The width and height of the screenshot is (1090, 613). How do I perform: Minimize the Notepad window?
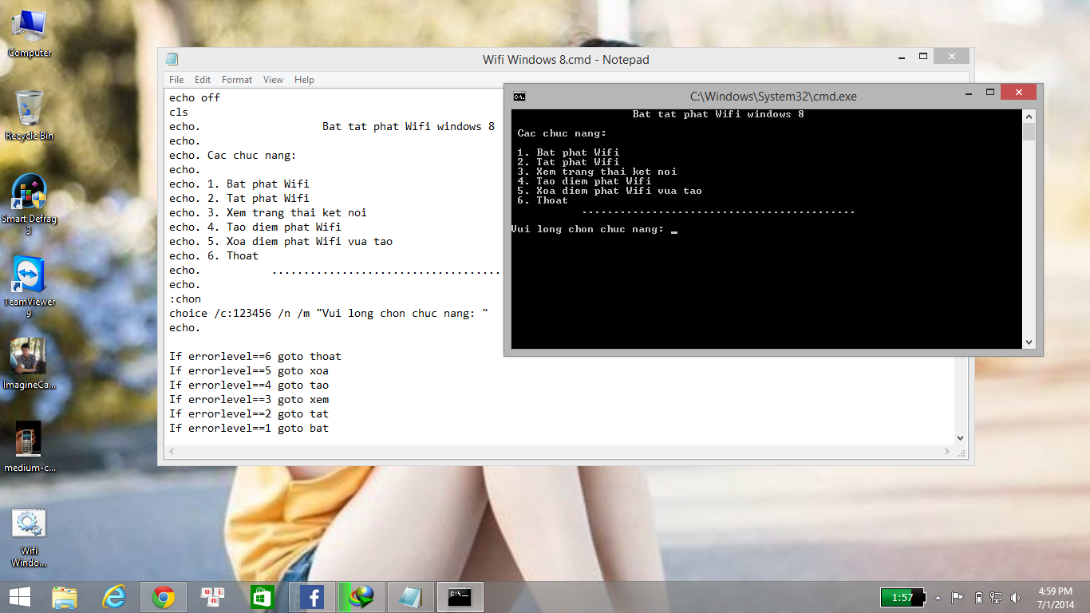coord(900,57)
